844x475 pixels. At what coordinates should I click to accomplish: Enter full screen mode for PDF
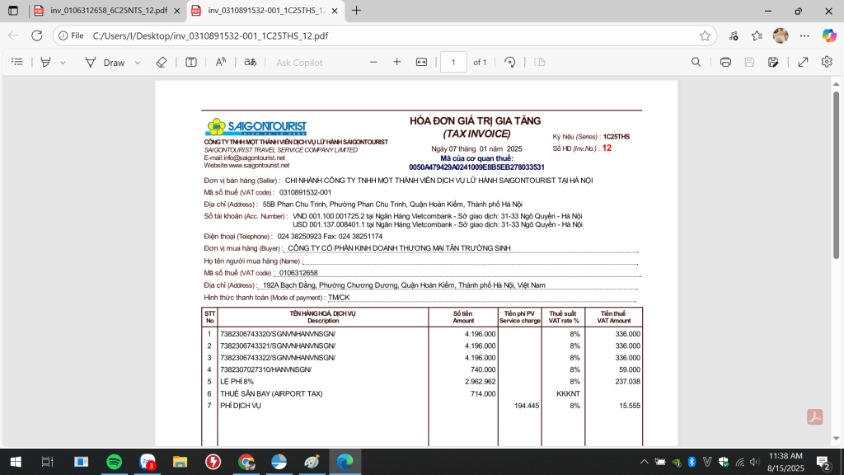(804, 62)
